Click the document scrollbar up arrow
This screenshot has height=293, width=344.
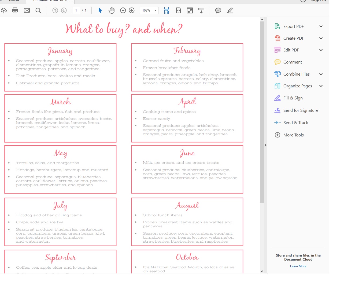(262, 19)
